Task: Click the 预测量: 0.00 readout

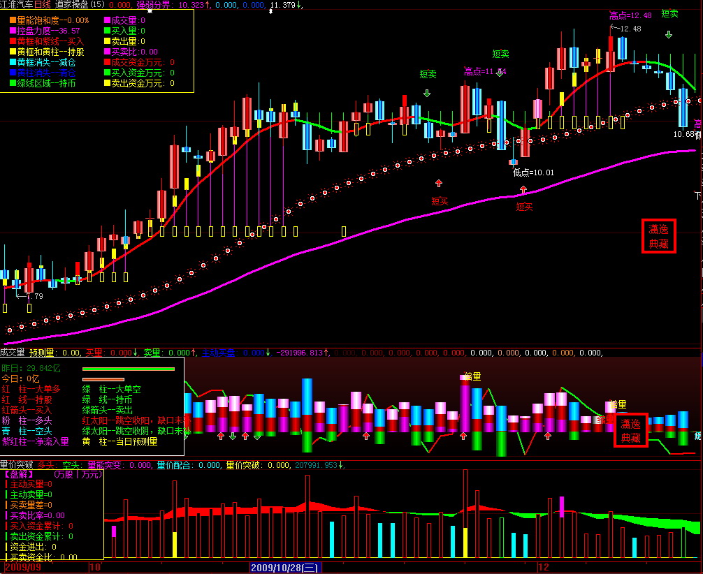Action: pos(55,353)
